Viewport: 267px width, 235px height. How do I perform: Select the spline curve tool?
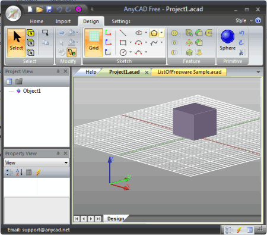coord(154,42)
